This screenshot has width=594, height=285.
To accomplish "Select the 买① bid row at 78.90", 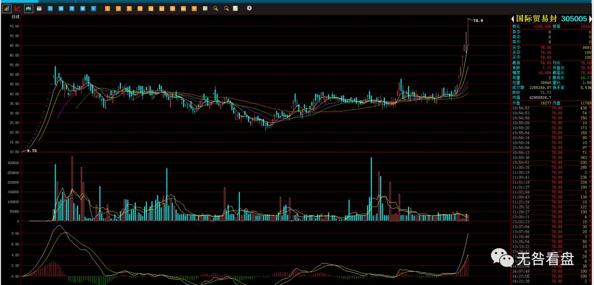I will (x=551, y=47).
